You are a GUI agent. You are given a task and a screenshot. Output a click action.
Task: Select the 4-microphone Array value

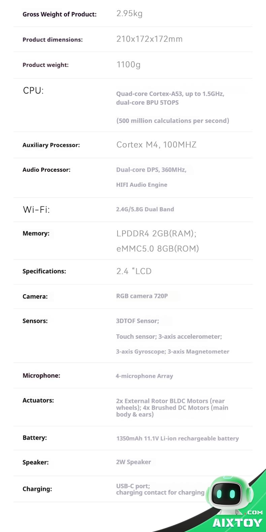click(x=144, y=376)
